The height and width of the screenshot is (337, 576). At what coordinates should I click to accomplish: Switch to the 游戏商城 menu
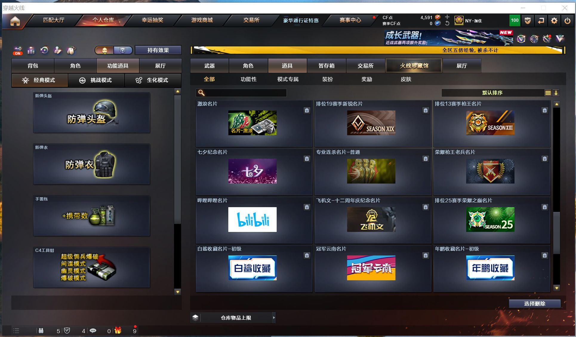coord(202,20)
